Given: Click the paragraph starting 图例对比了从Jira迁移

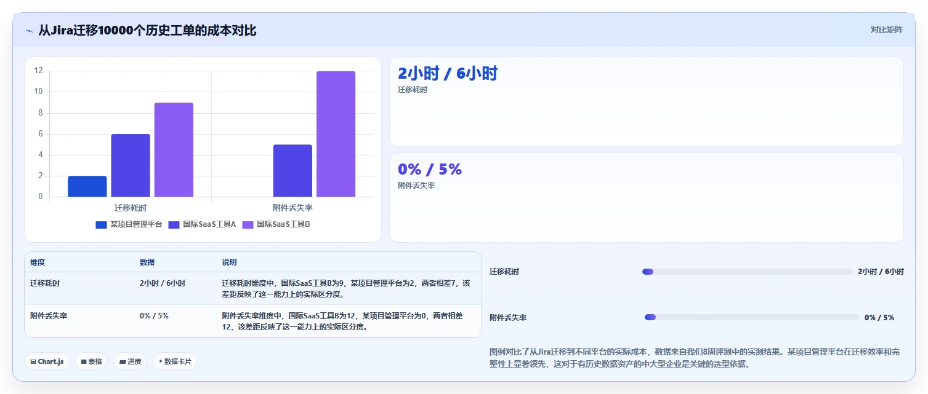Looking at the screenshot, I should point(695,358).
